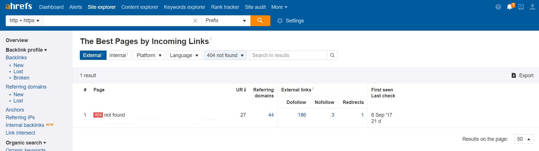Focus the Search in results field

pyautogui.click(x=288, y=55)
